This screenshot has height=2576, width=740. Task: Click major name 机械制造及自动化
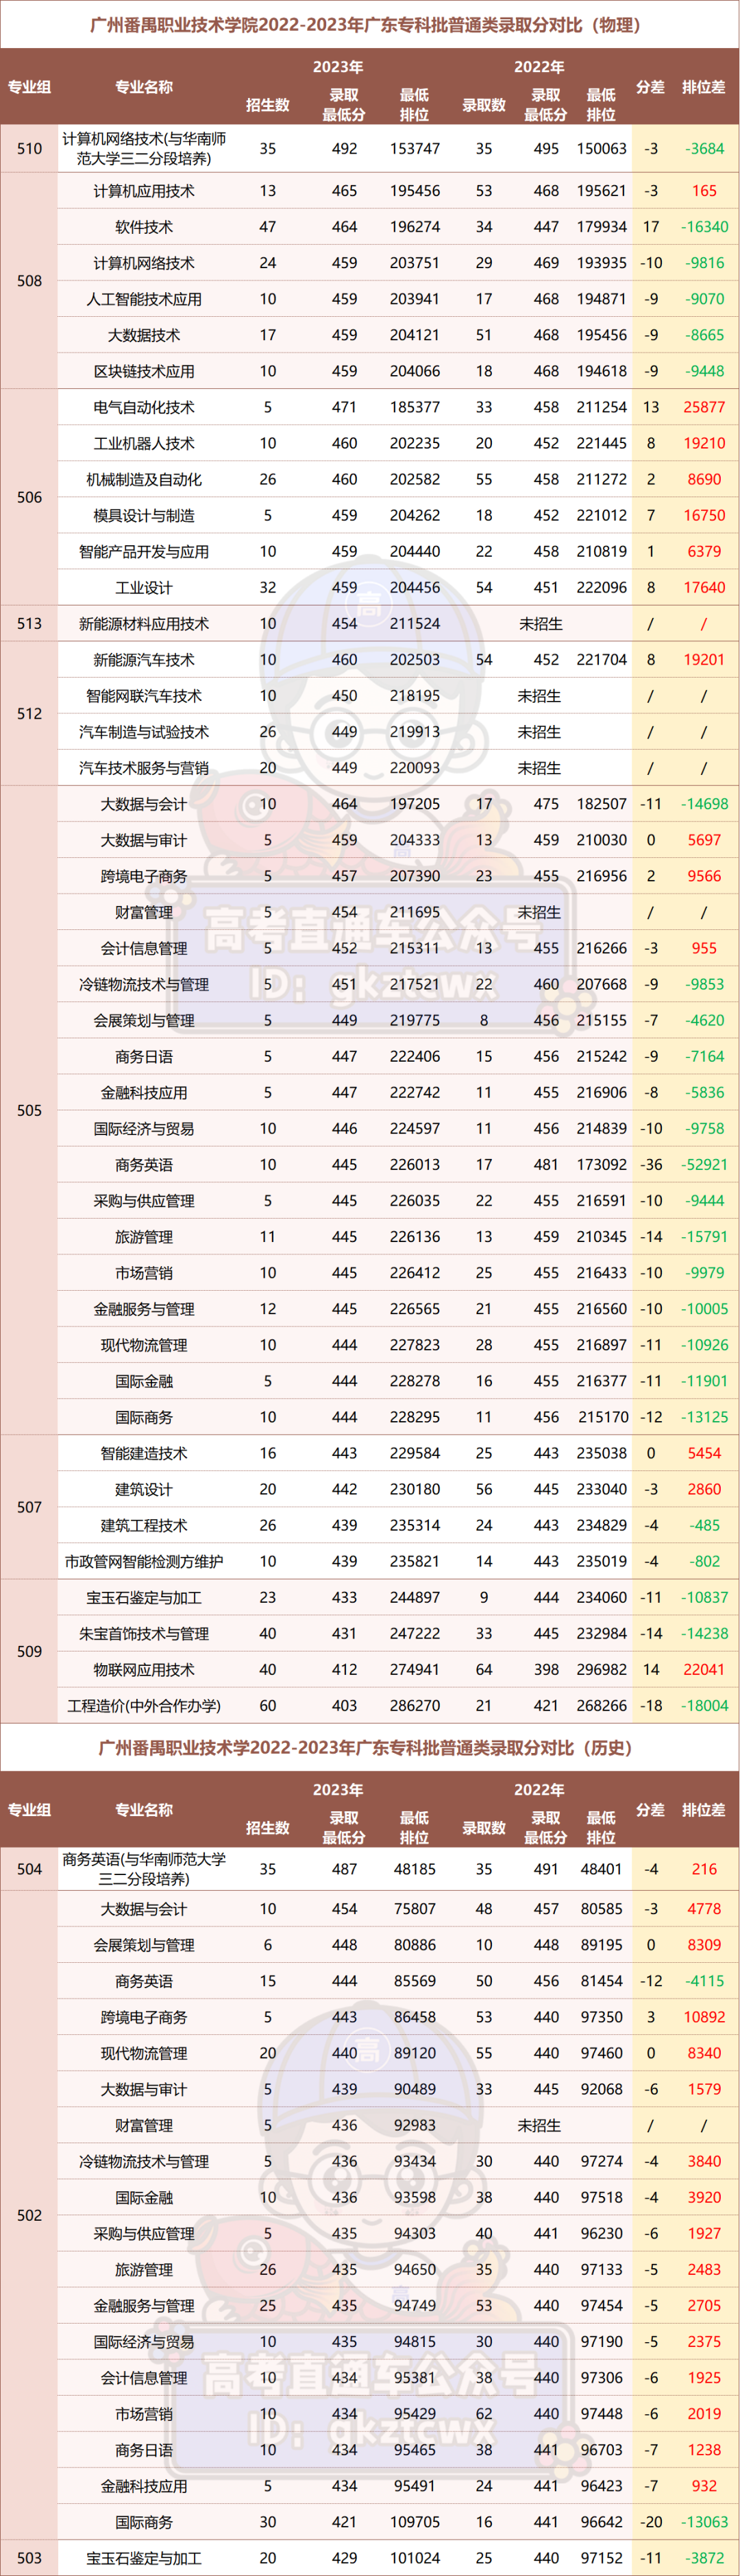point(144,479)
